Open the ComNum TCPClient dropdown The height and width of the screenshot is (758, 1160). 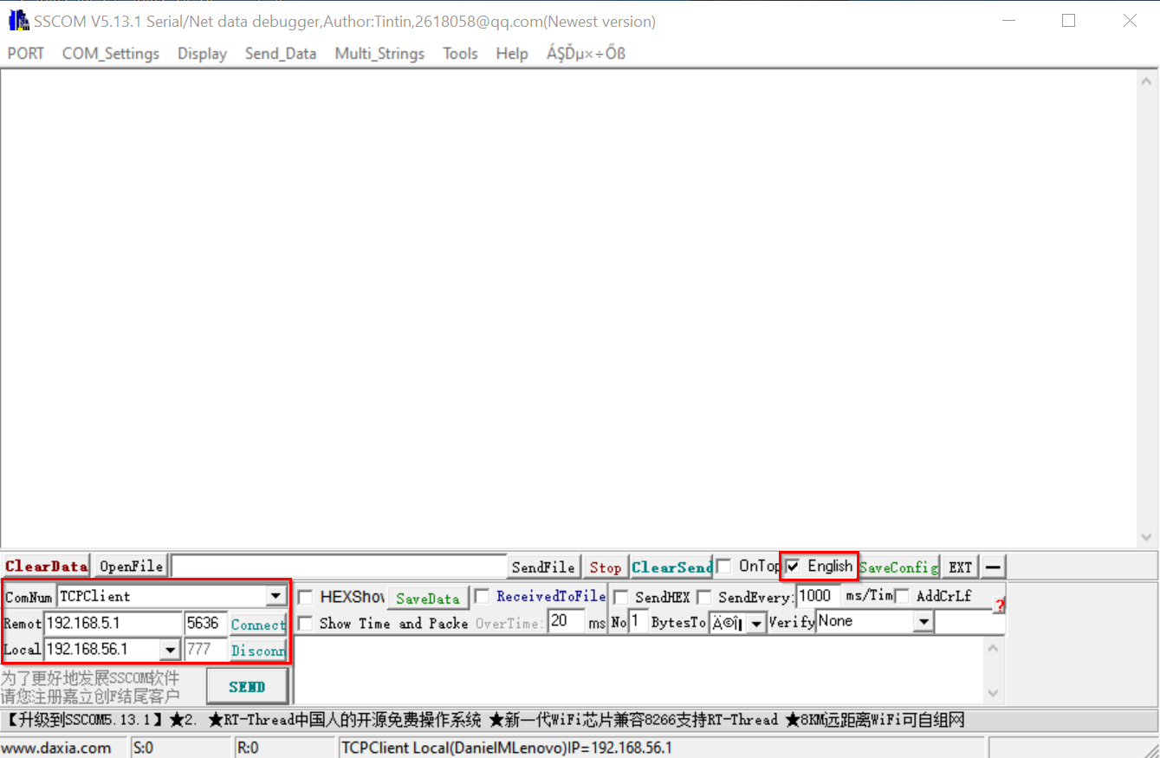276,596
